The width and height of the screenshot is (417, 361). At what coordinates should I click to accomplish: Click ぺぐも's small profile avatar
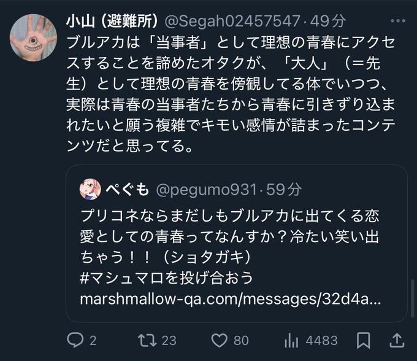click(x=91, y=190)
